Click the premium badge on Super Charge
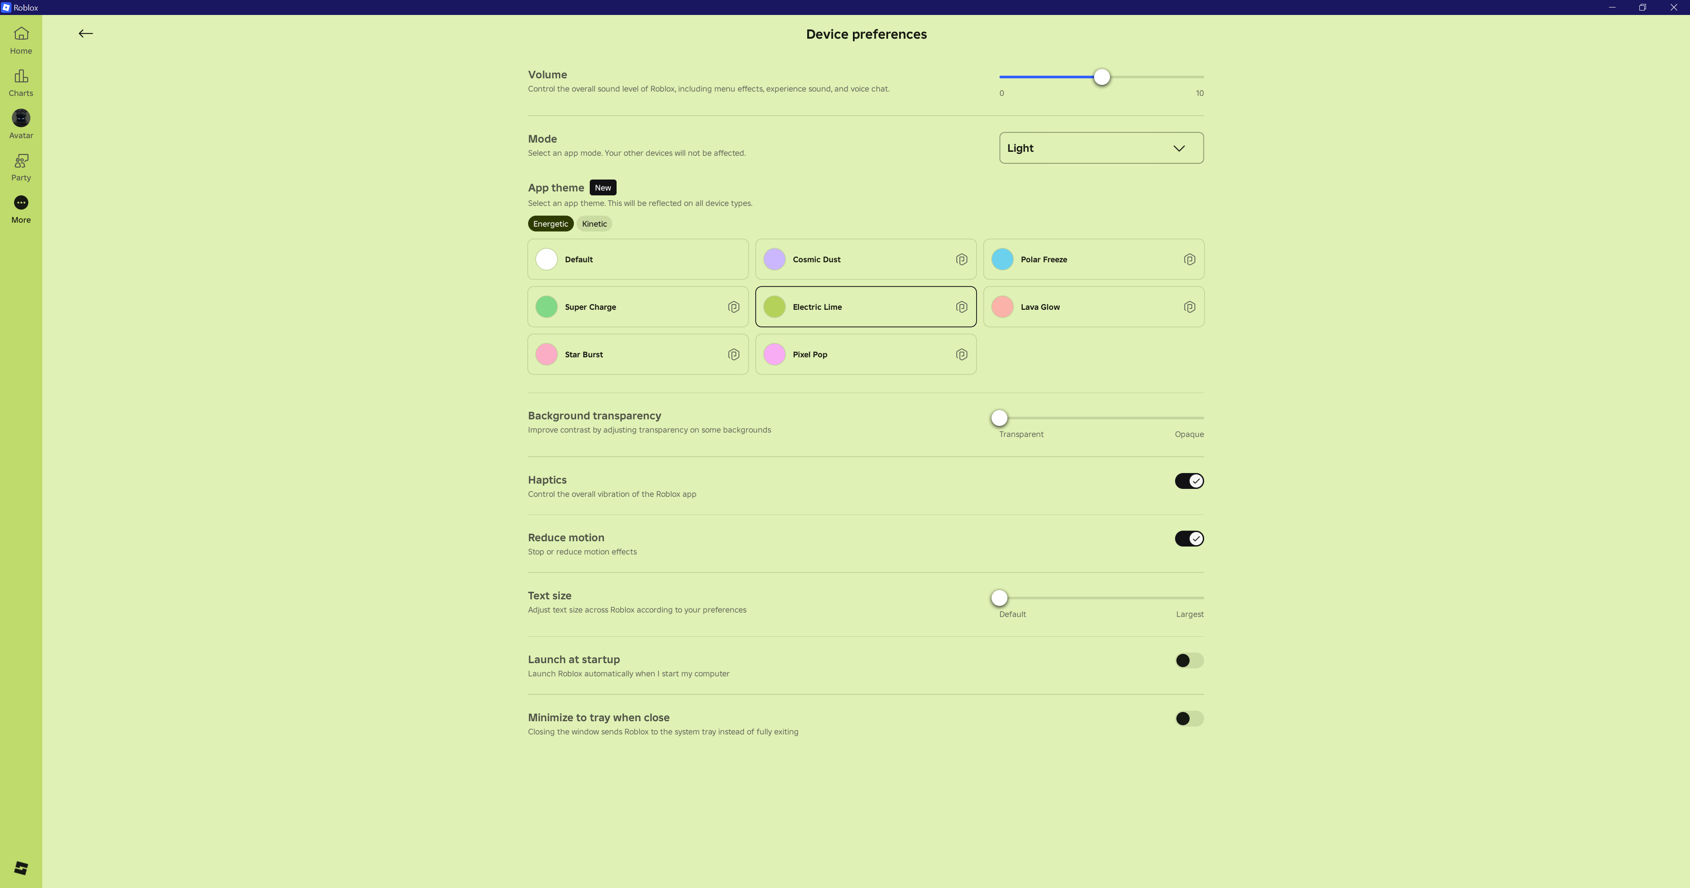 [734, 307]
